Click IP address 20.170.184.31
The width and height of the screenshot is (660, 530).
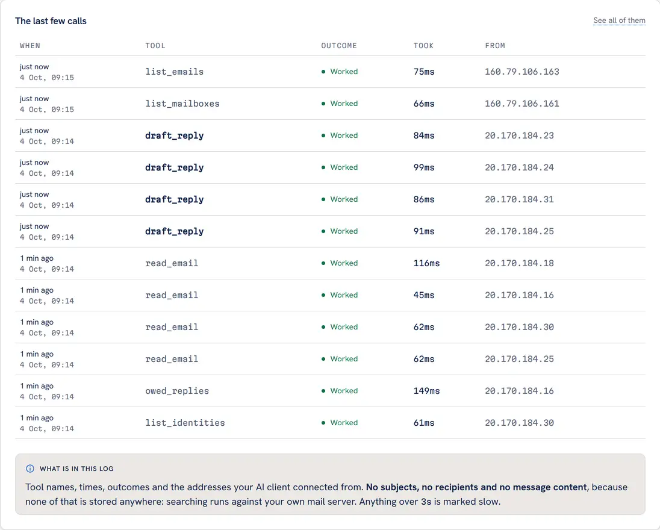click(x=519, y=199)
